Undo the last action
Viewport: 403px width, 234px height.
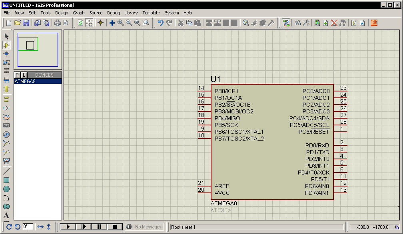point(161,23)
